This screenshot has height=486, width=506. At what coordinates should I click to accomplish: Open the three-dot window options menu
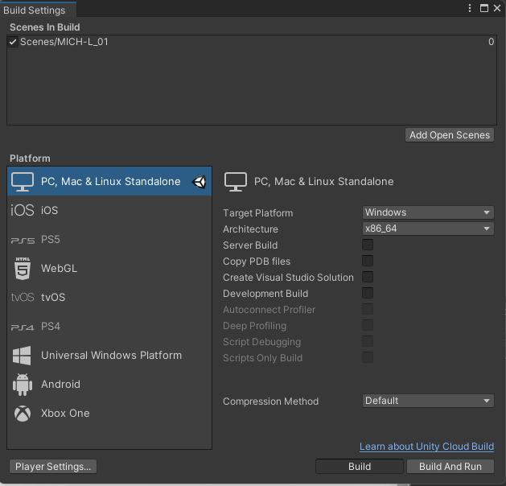(x=470, y=8)
